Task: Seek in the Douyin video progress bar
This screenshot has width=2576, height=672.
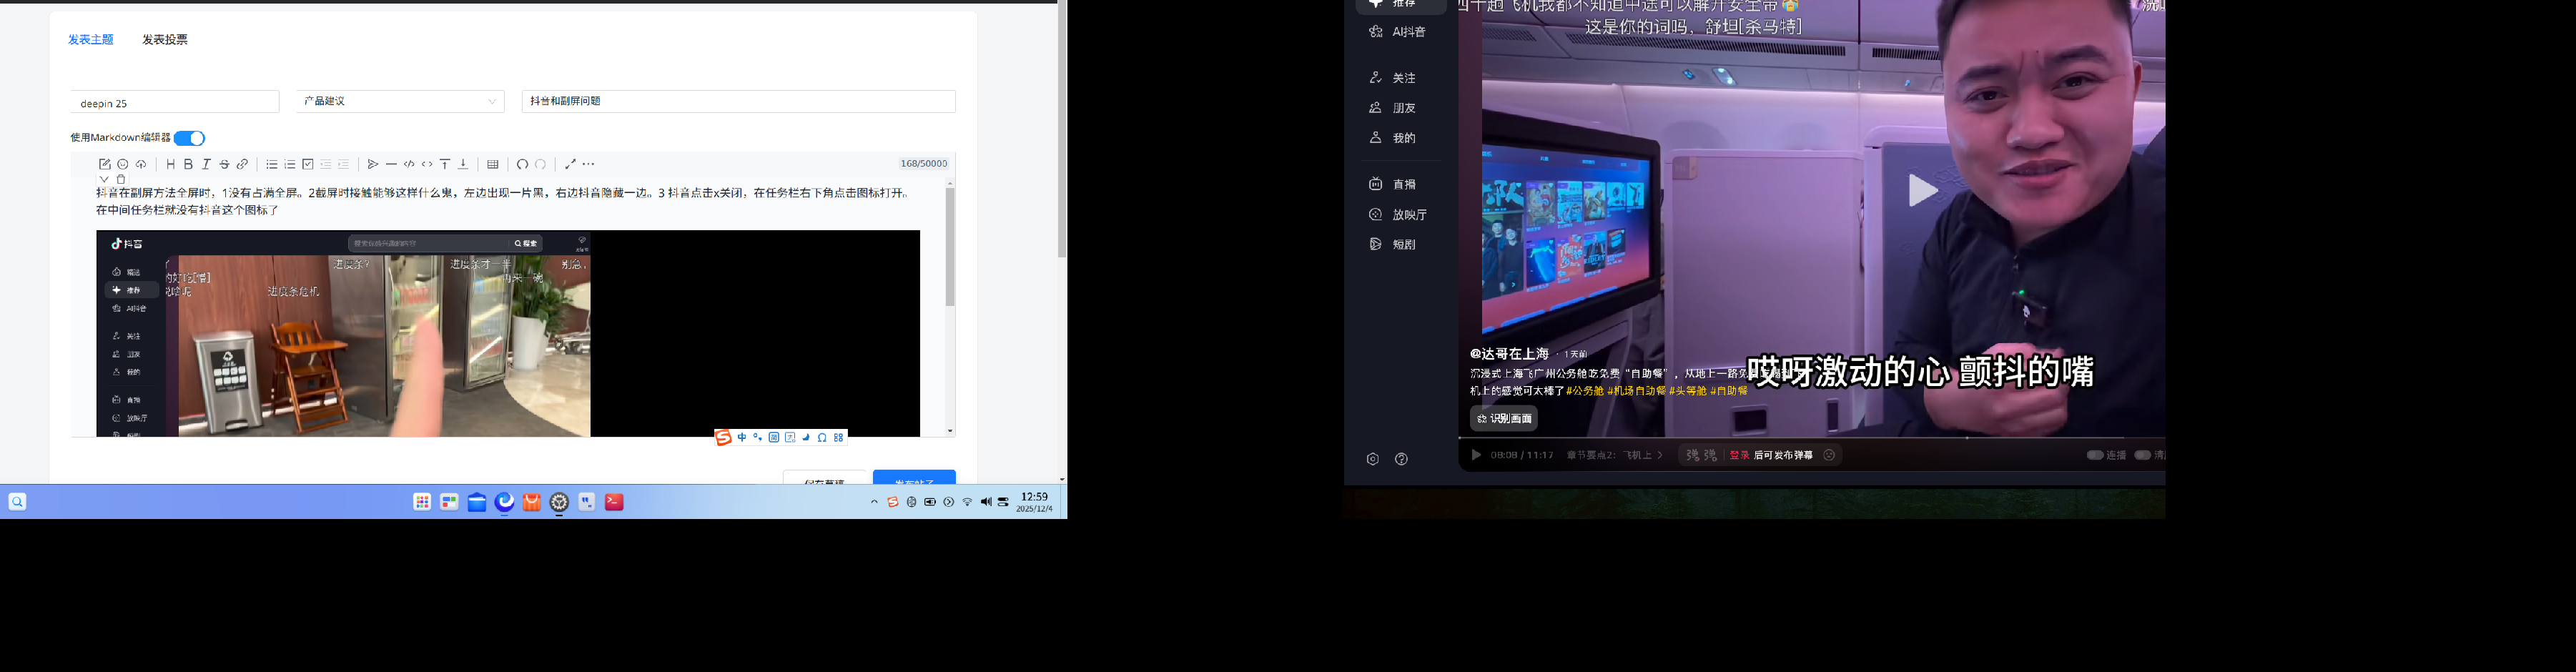Action: [x=1811, y=438]
